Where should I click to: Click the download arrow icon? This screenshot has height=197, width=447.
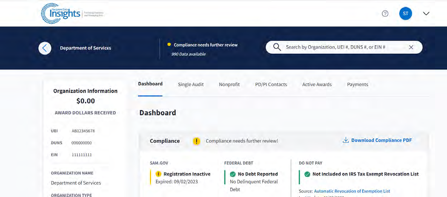tap(346, 140)
